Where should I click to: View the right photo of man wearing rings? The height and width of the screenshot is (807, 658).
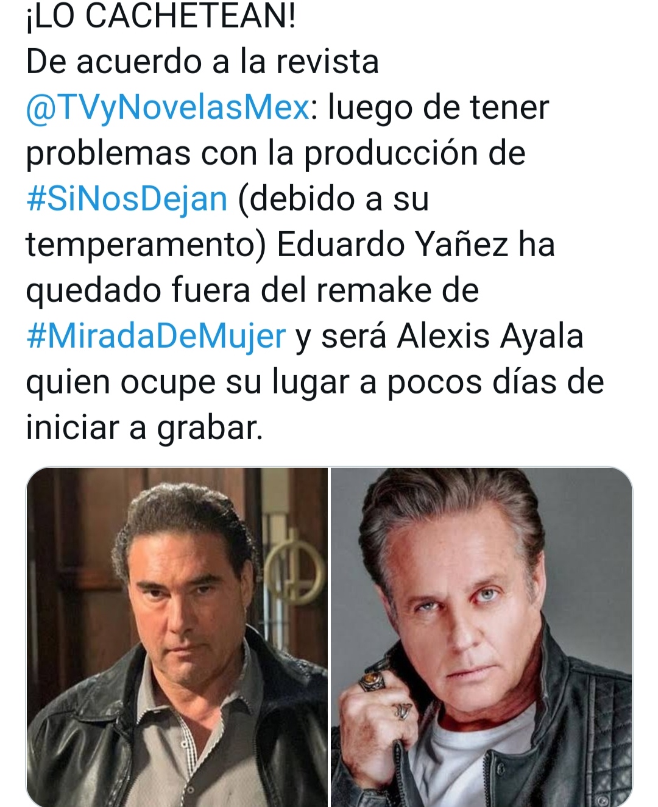click(x=481, y=637)
